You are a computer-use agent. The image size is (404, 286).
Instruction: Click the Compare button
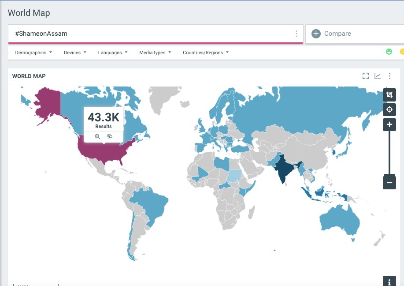(x=355, y=34)
